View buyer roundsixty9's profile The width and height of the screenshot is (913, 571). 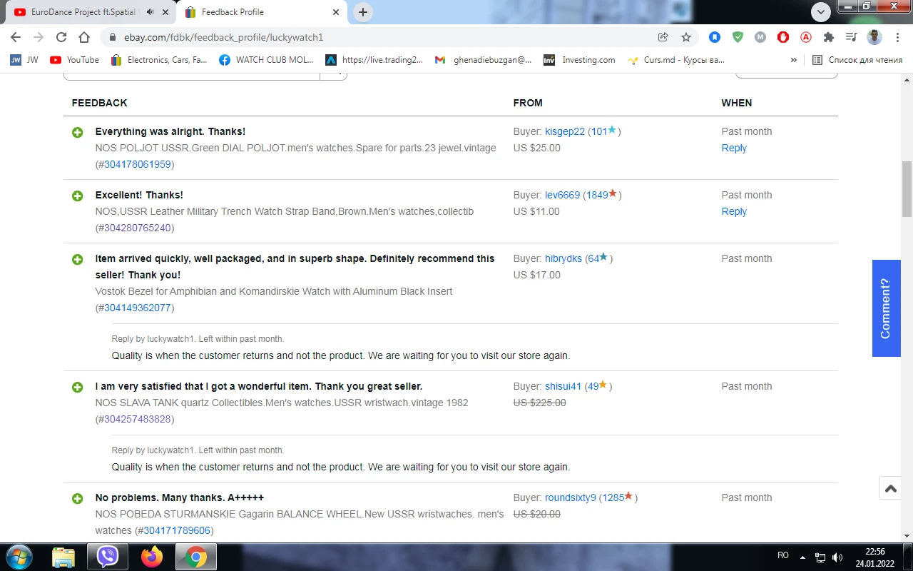click(x=571, y=497)
